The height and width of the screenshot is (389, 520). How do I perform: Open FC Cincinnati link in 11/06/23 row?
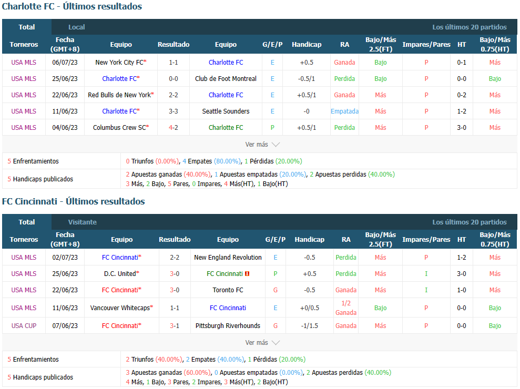(228, 308)
